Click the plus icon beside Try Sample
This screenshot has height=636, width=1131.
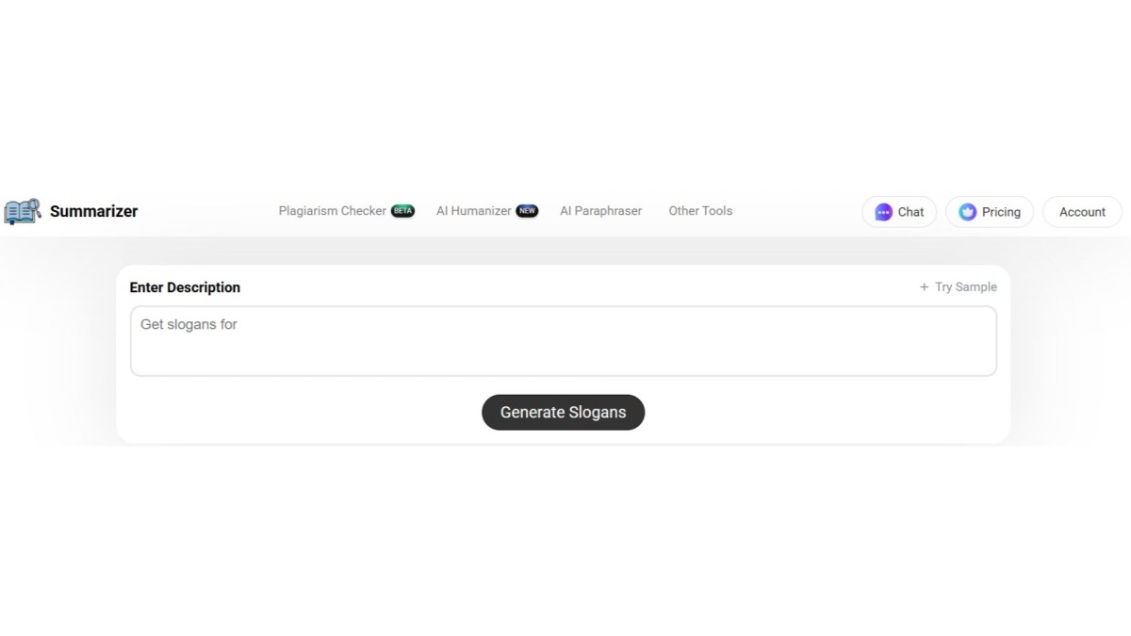pyautogui.click(x=924, y=287)
